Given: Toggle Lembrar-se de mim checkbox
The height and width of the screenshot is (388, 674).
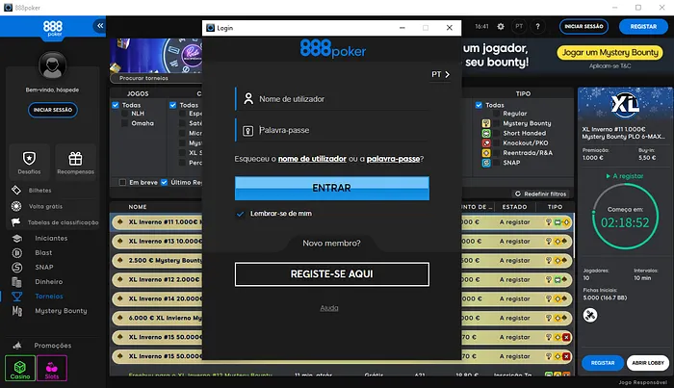Looking at the screenshot, I should point(241,214).
